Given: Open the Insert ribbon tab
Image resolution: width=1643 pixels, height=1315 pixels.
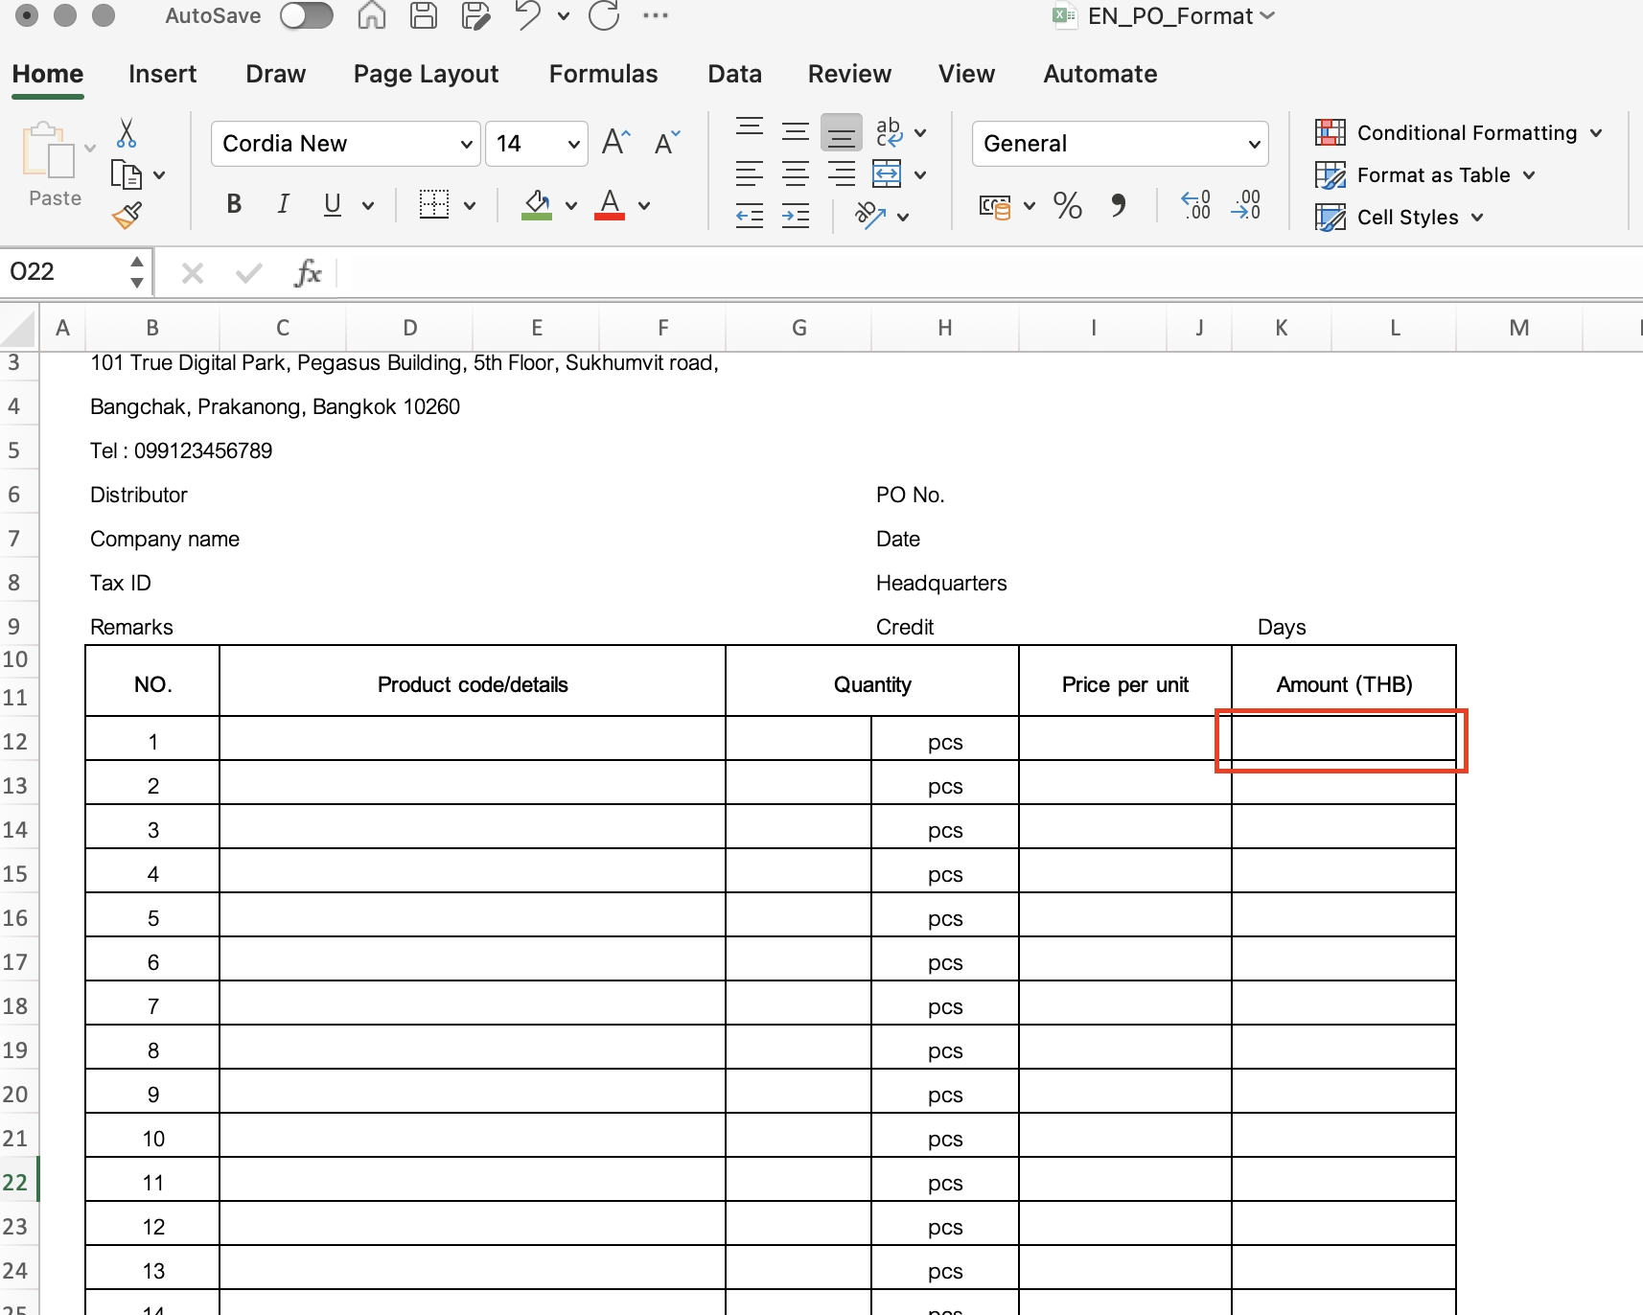Looking at the screenshot, I should tap(162, 73).
